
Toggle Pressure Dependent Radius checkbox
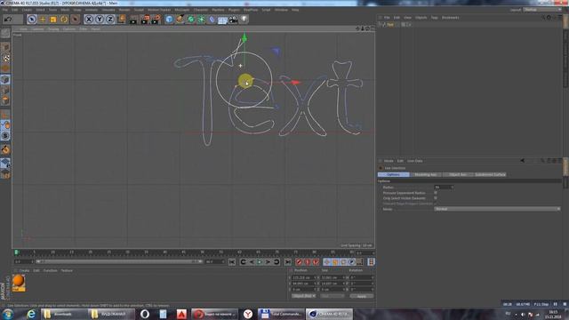tap(436, 193)
